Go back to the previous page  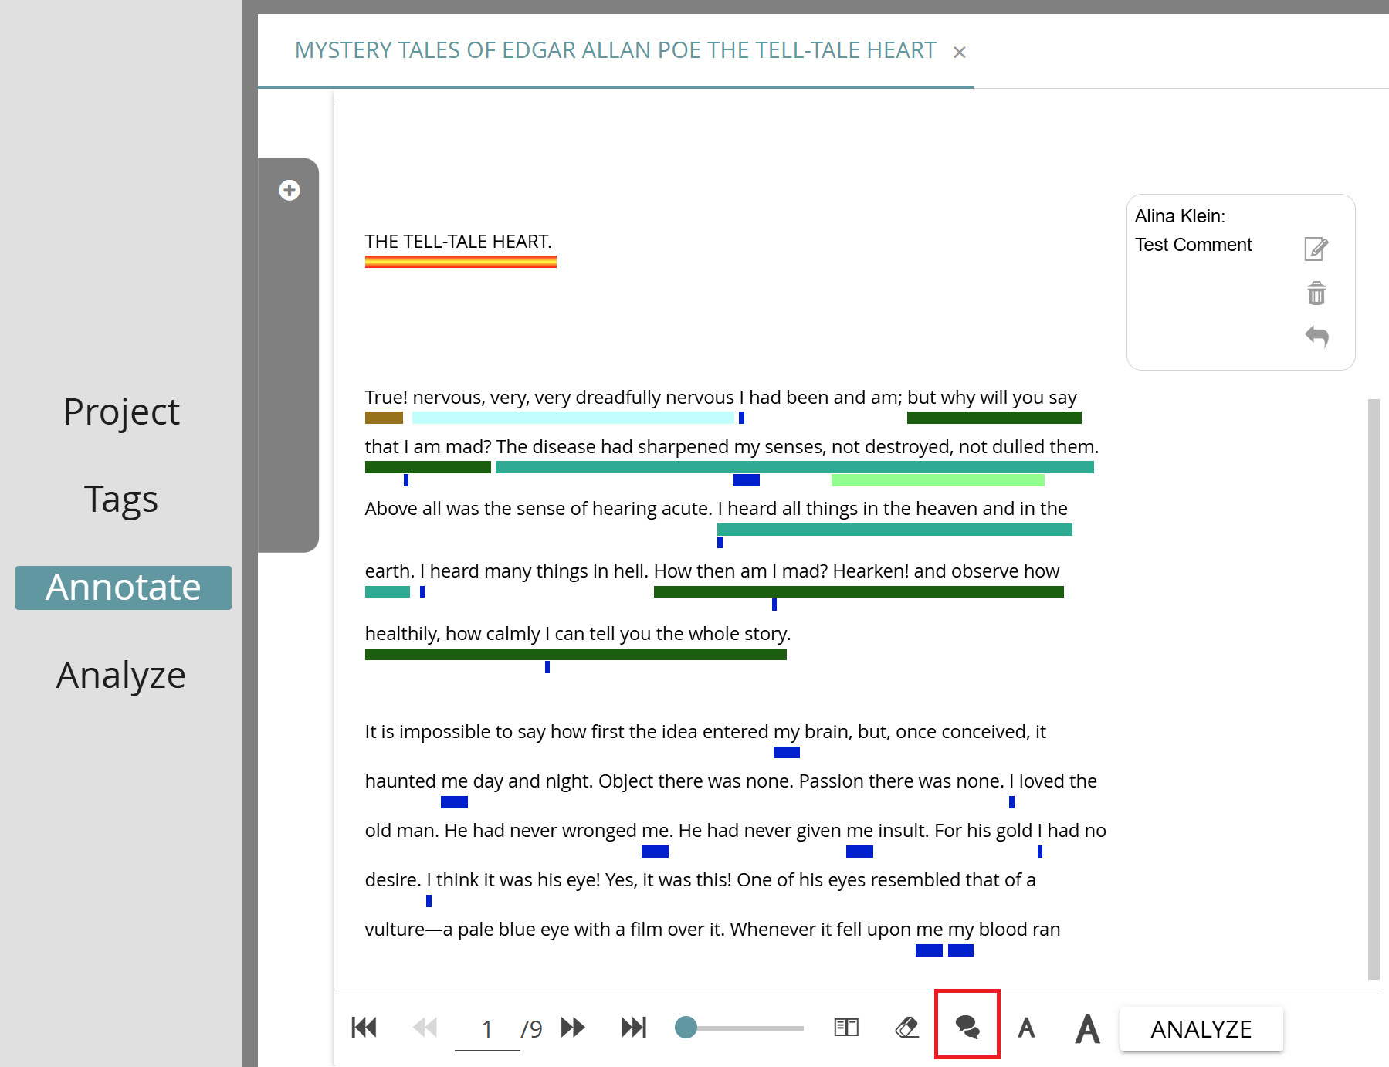[x=425, y=1028]
